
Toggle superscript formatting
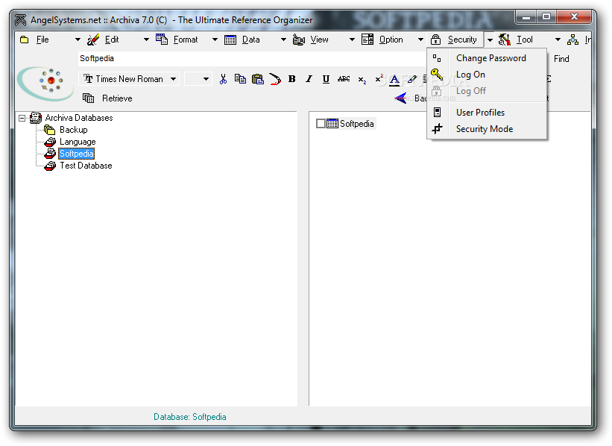tap(379, 78)
